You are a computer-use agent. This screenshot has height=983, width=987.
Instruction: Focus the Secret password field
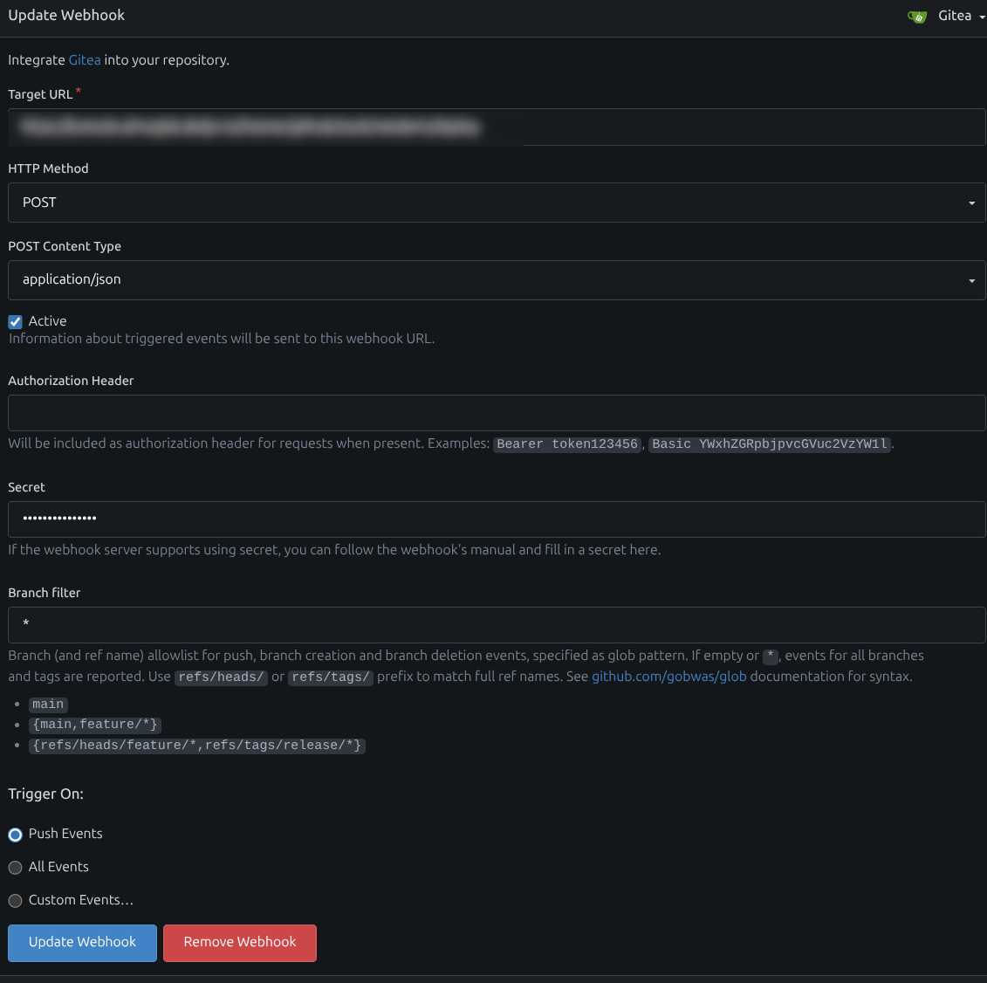(496, 519)
